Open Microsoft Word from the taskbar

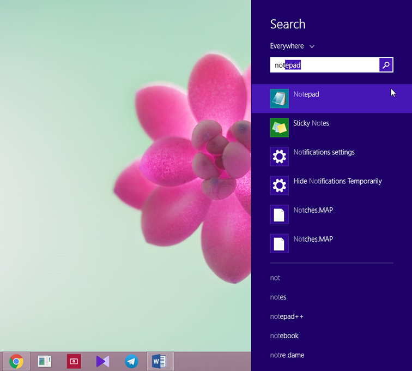click(x=159, y=361)
